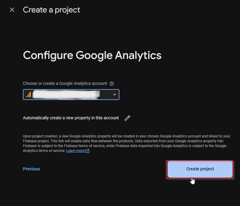The width and height of the screenshot is (240, 206).
Task: Click the external link icon after Learn more
Action: click(87, 151)
